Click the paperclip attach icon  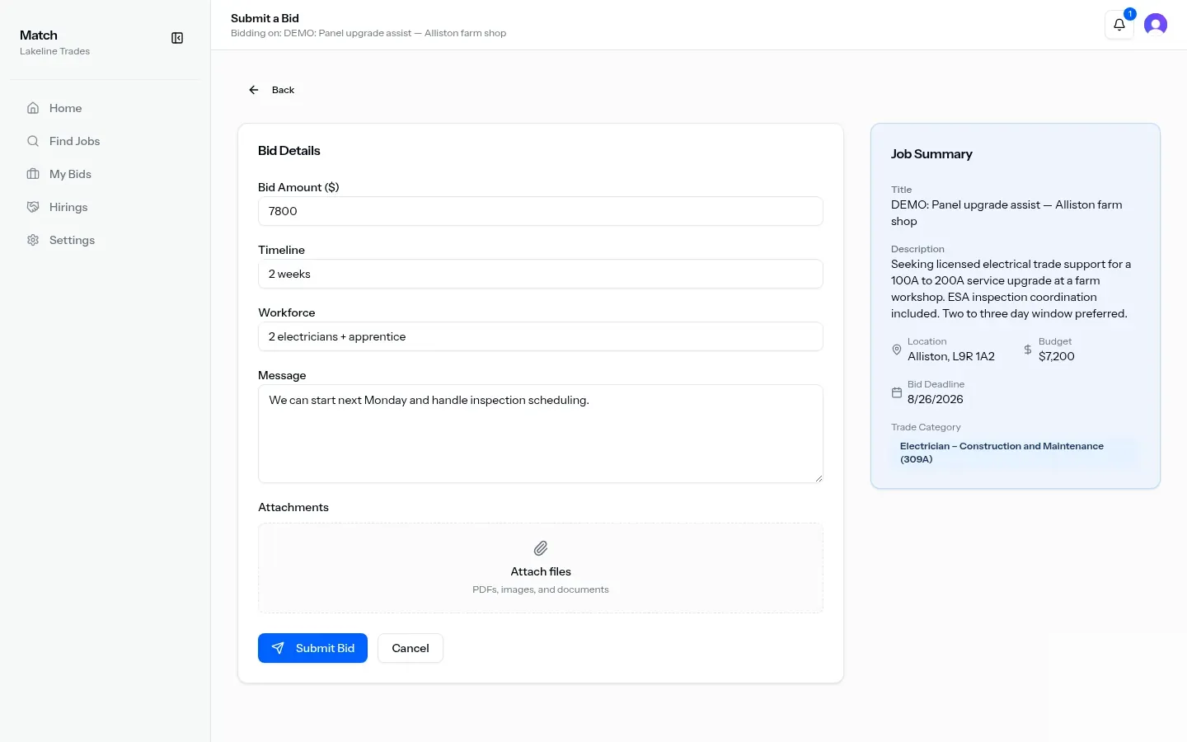[x=541, y=548]
